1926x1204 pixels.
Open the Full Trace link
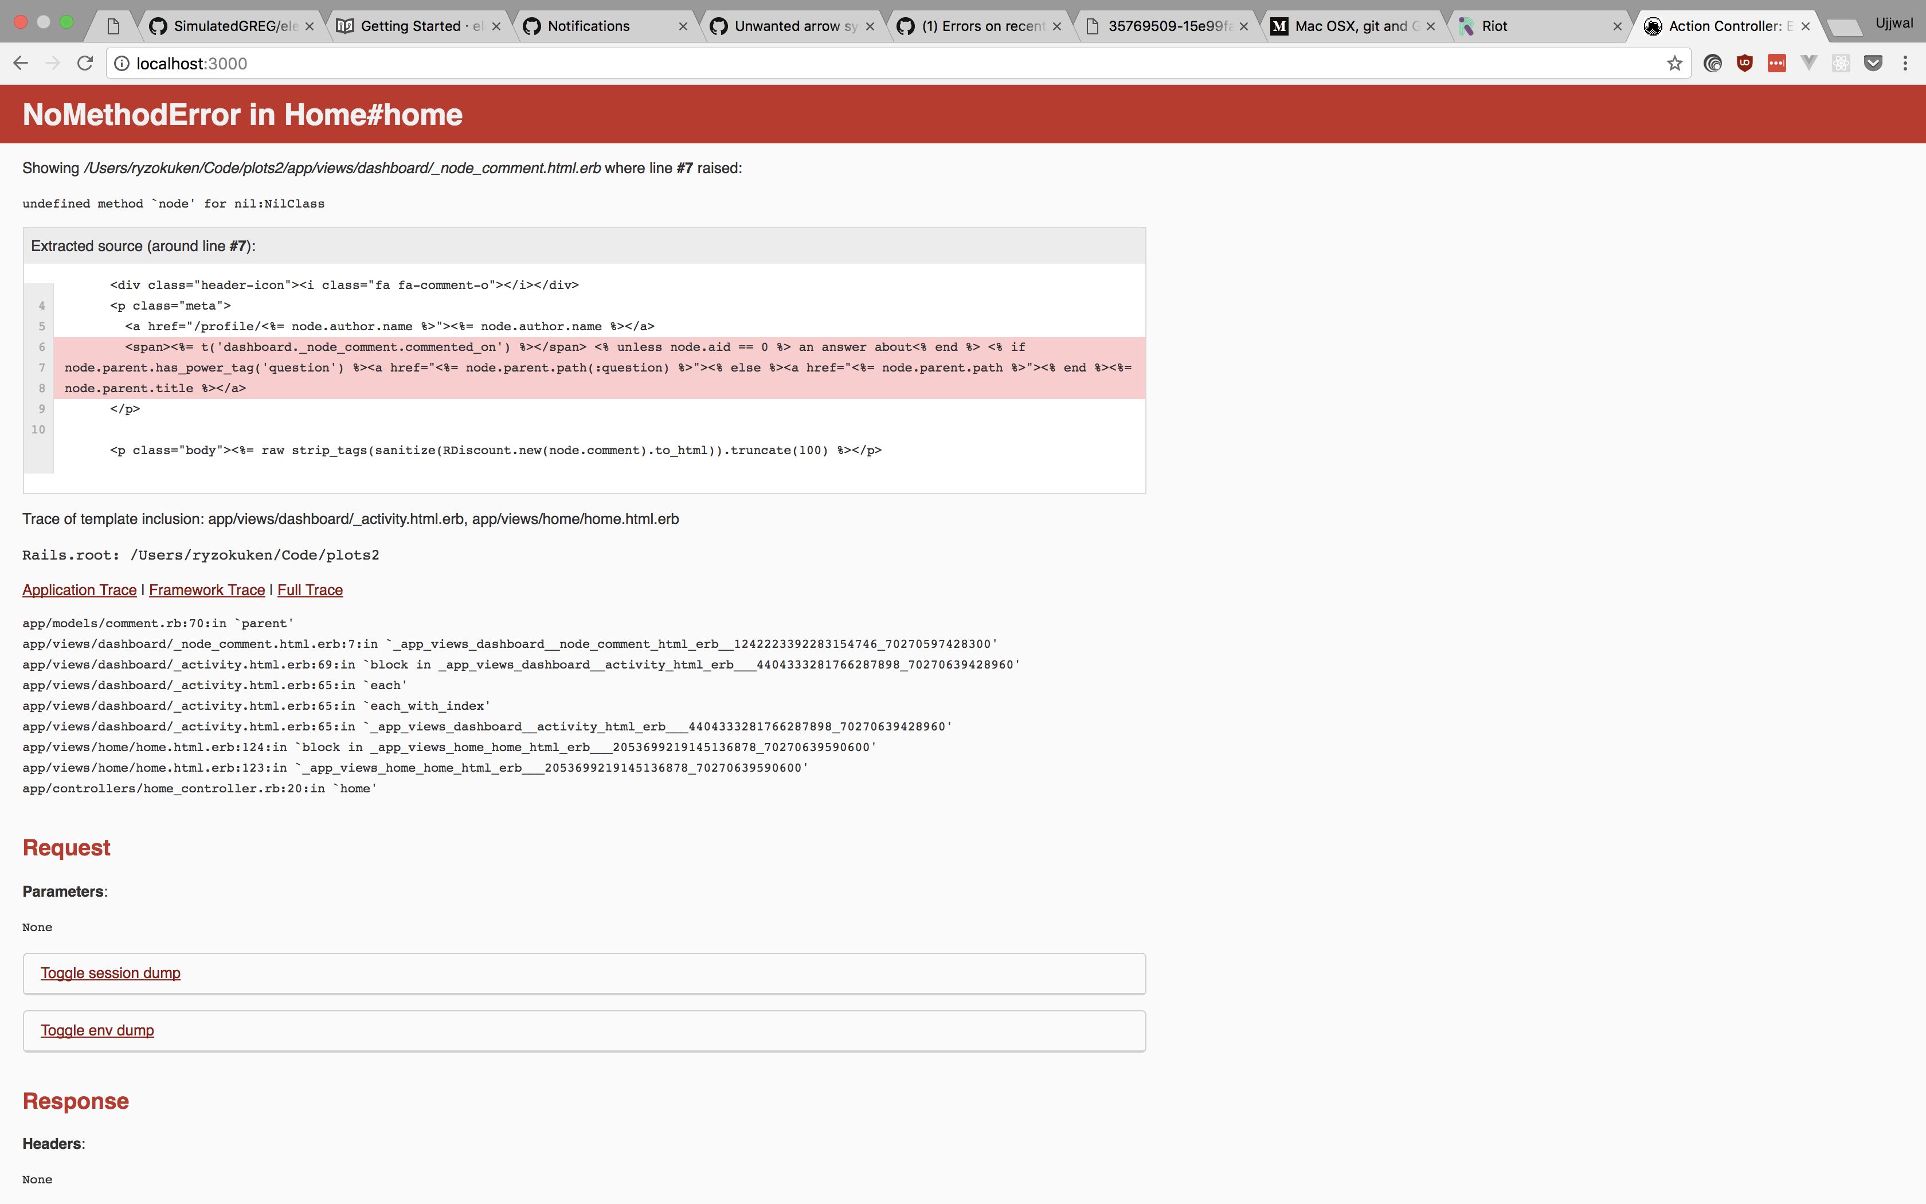coord(310,590)
